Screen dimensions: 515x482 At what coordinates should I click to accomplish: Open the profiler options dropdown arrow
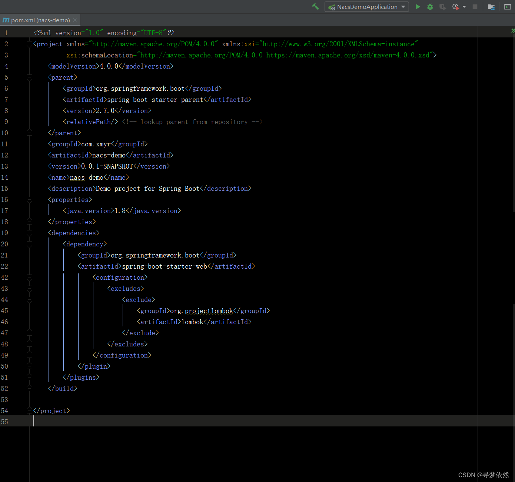pyautogui.click(x=464, y=7)
